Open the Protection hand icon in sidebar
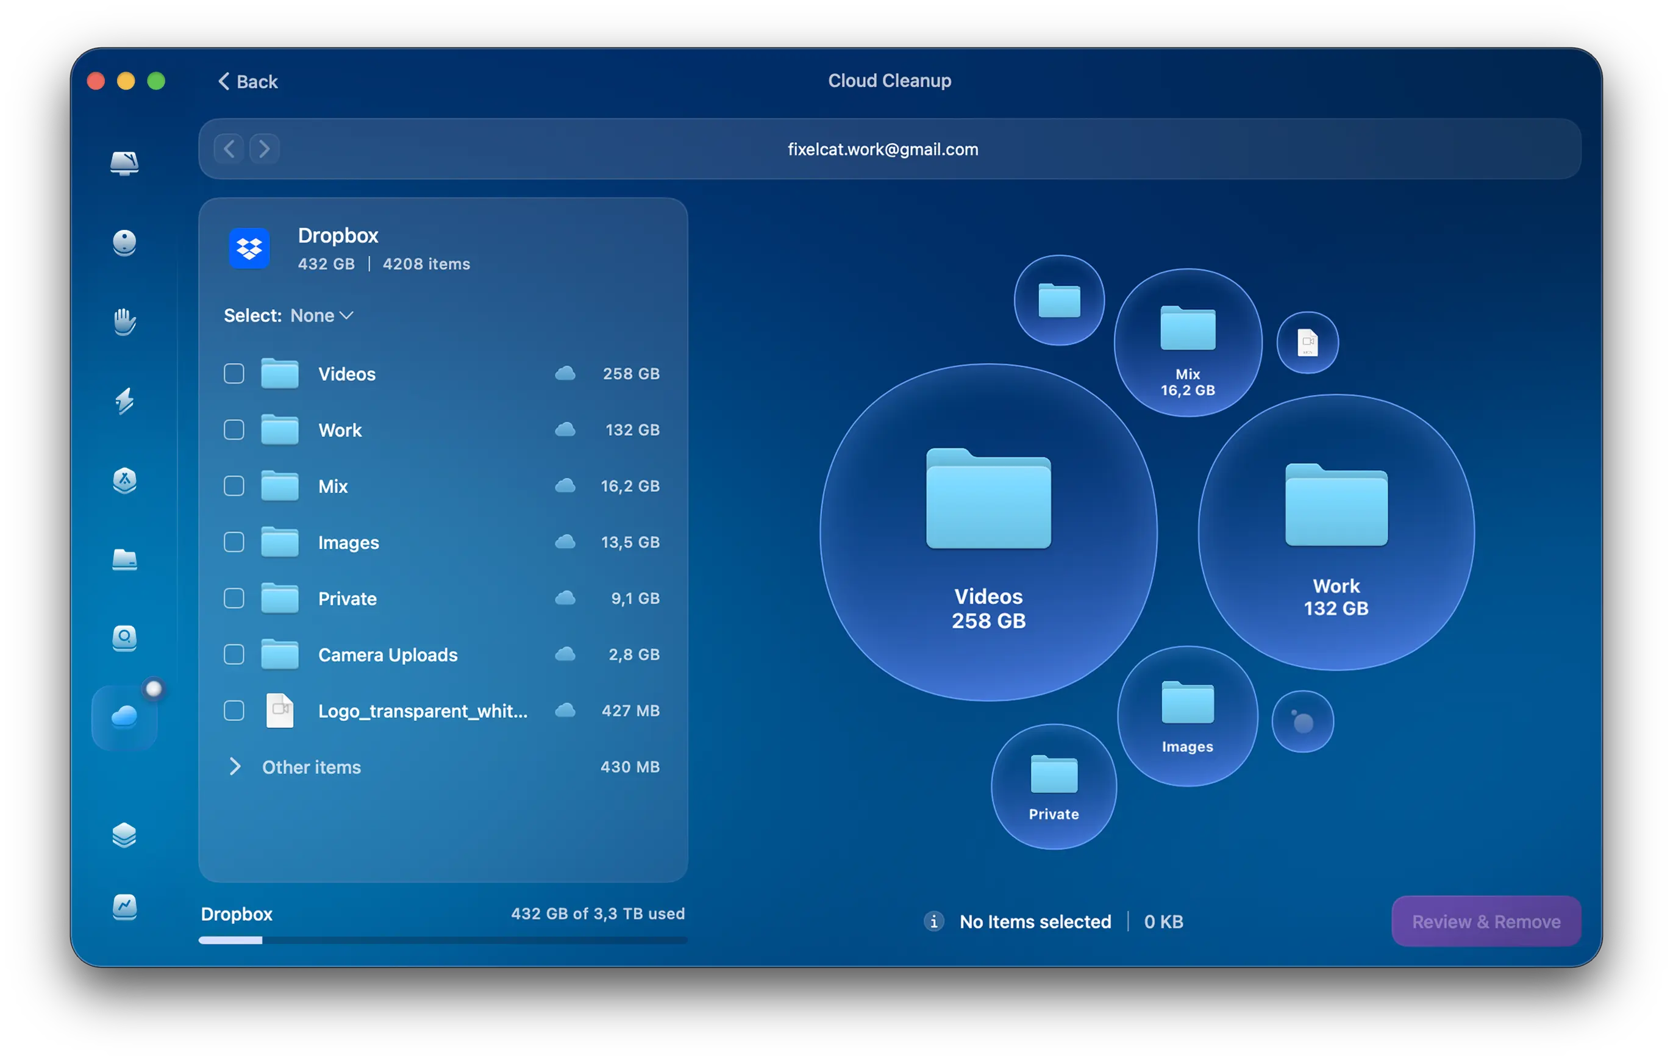The width and height of the screenshot is (1673, 1061). click(x=124, y=322)
